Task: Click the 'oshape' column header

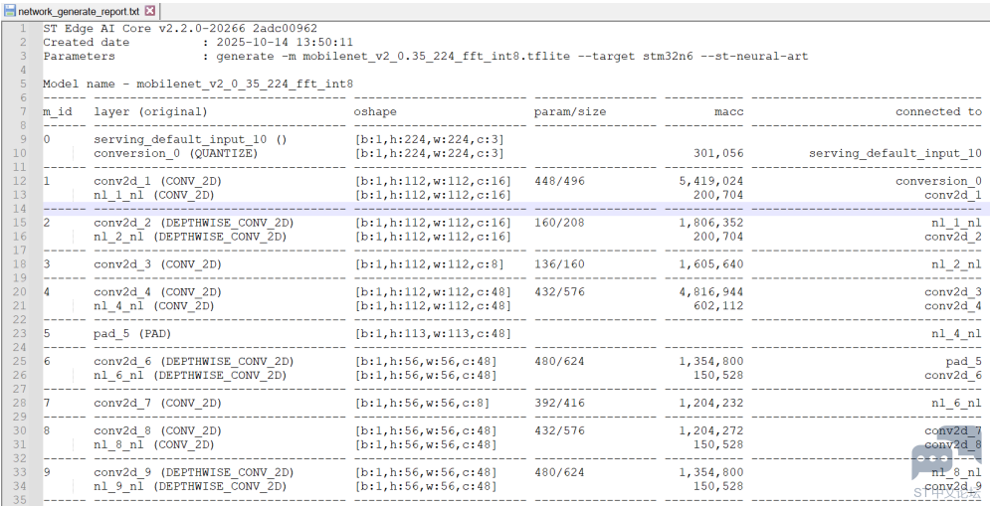Action: tap(377, 112)
